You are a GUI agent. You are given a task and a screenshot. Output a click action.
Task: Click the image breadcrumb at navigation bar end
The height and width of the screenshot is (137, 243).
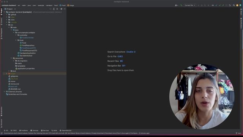[71, 5]
